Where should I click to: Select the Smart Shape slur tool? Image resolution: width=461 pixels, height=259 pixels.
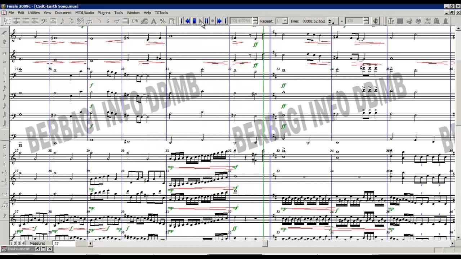98,21
